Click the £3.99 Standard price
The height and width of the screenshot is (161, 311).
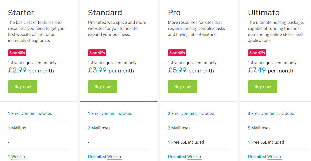97,70
